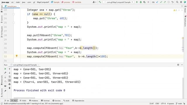Open Run panel settings gear
The height and width of the screenshot is (105, 187).
178,65
